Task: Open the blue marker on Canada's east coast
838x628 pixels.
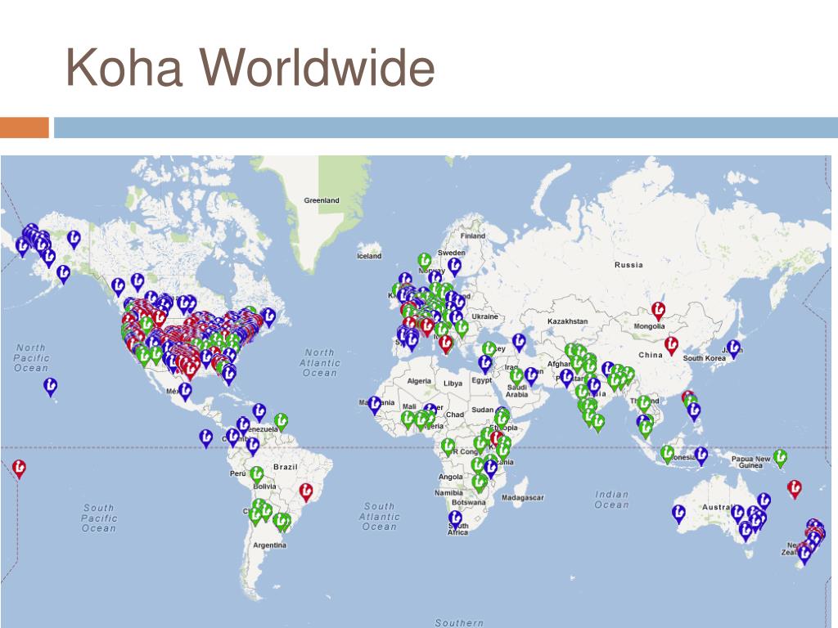Action: [x=268, y=316]
